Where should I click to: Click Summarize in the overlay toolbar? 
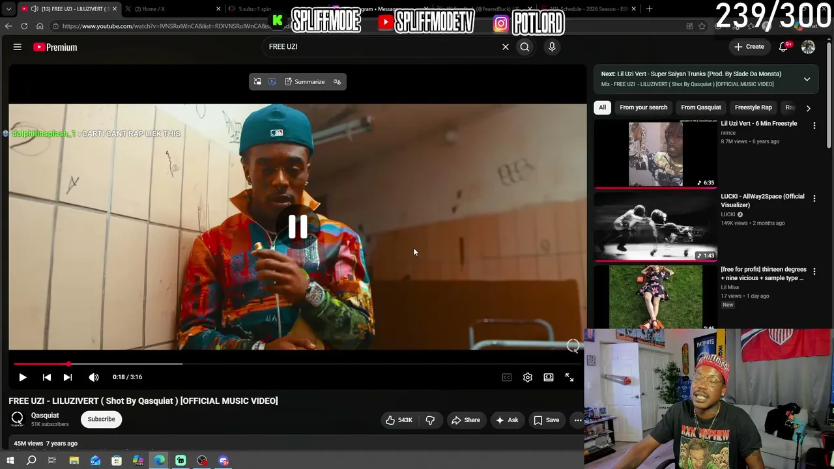(x=304, y=82)
